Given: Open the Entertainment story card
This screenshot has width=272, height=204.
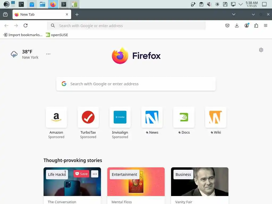Looking at the screenshot, I should 136,186.
